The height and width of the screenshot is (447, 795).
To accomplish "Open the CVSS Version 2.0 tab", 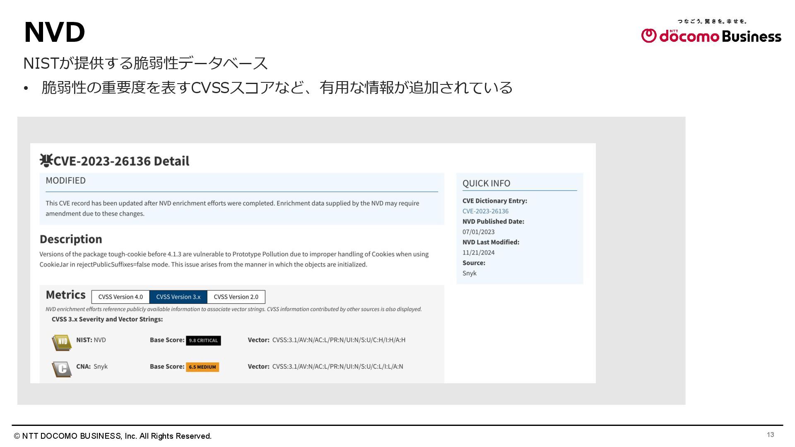I will tap(236, 297).
